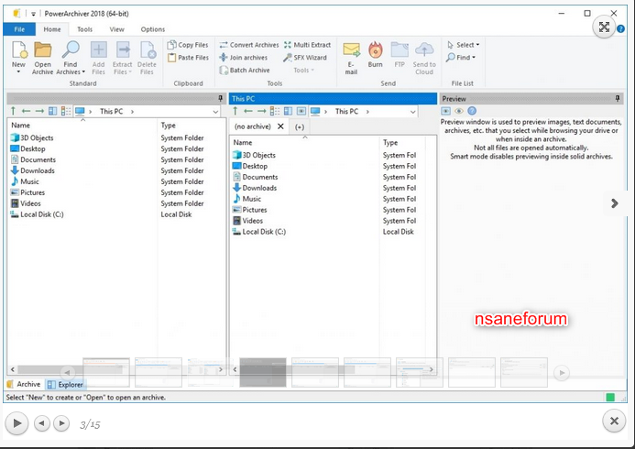Image resolution: width=635 pixels, height=449 pixels.
Task: Open the Select dropdown in File List
Action: pyautogui.click(x=464, y=45)
